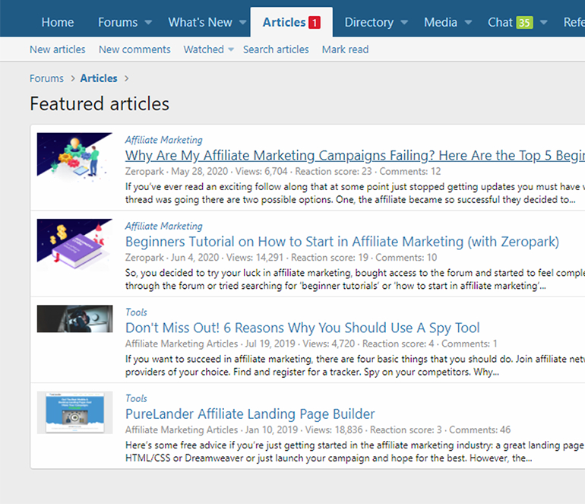Click May 28, 2020 date text
The image size is (585, 504).
pyautogui.click(x=199, y=171)
